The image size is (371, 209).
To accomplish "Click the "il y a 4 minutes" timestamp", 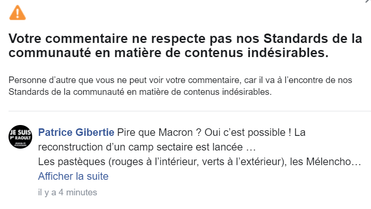I will (68, 192).
